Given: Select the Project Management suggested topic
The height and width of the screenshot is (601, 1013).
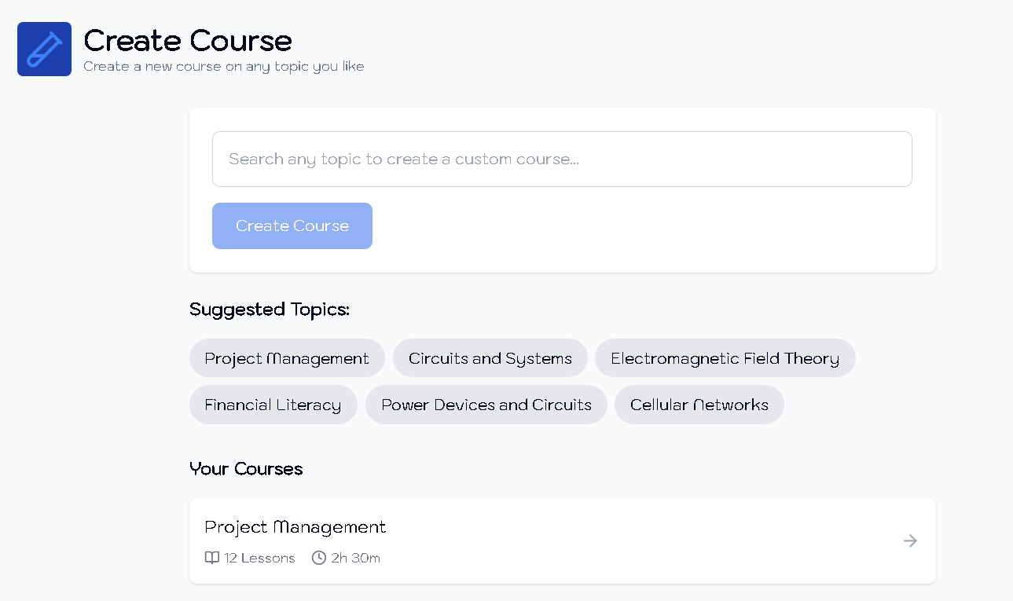Looking at the screenshot, I should pos(287,358).
